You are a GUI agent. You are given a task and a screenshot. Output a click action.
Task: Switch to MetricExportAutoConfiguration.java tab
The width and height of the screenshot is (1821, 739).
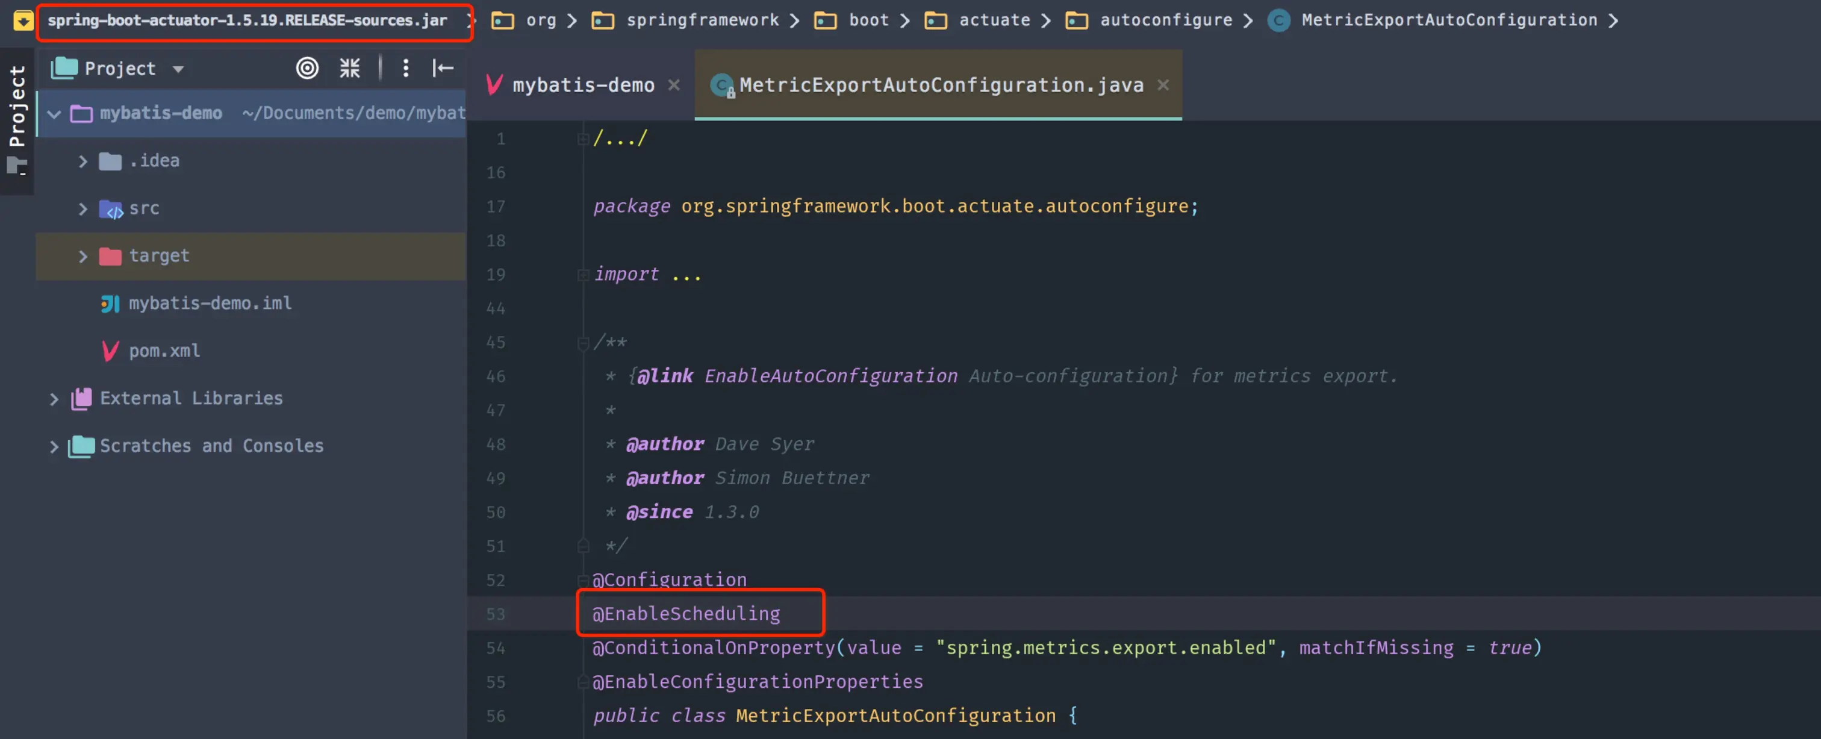940,86
